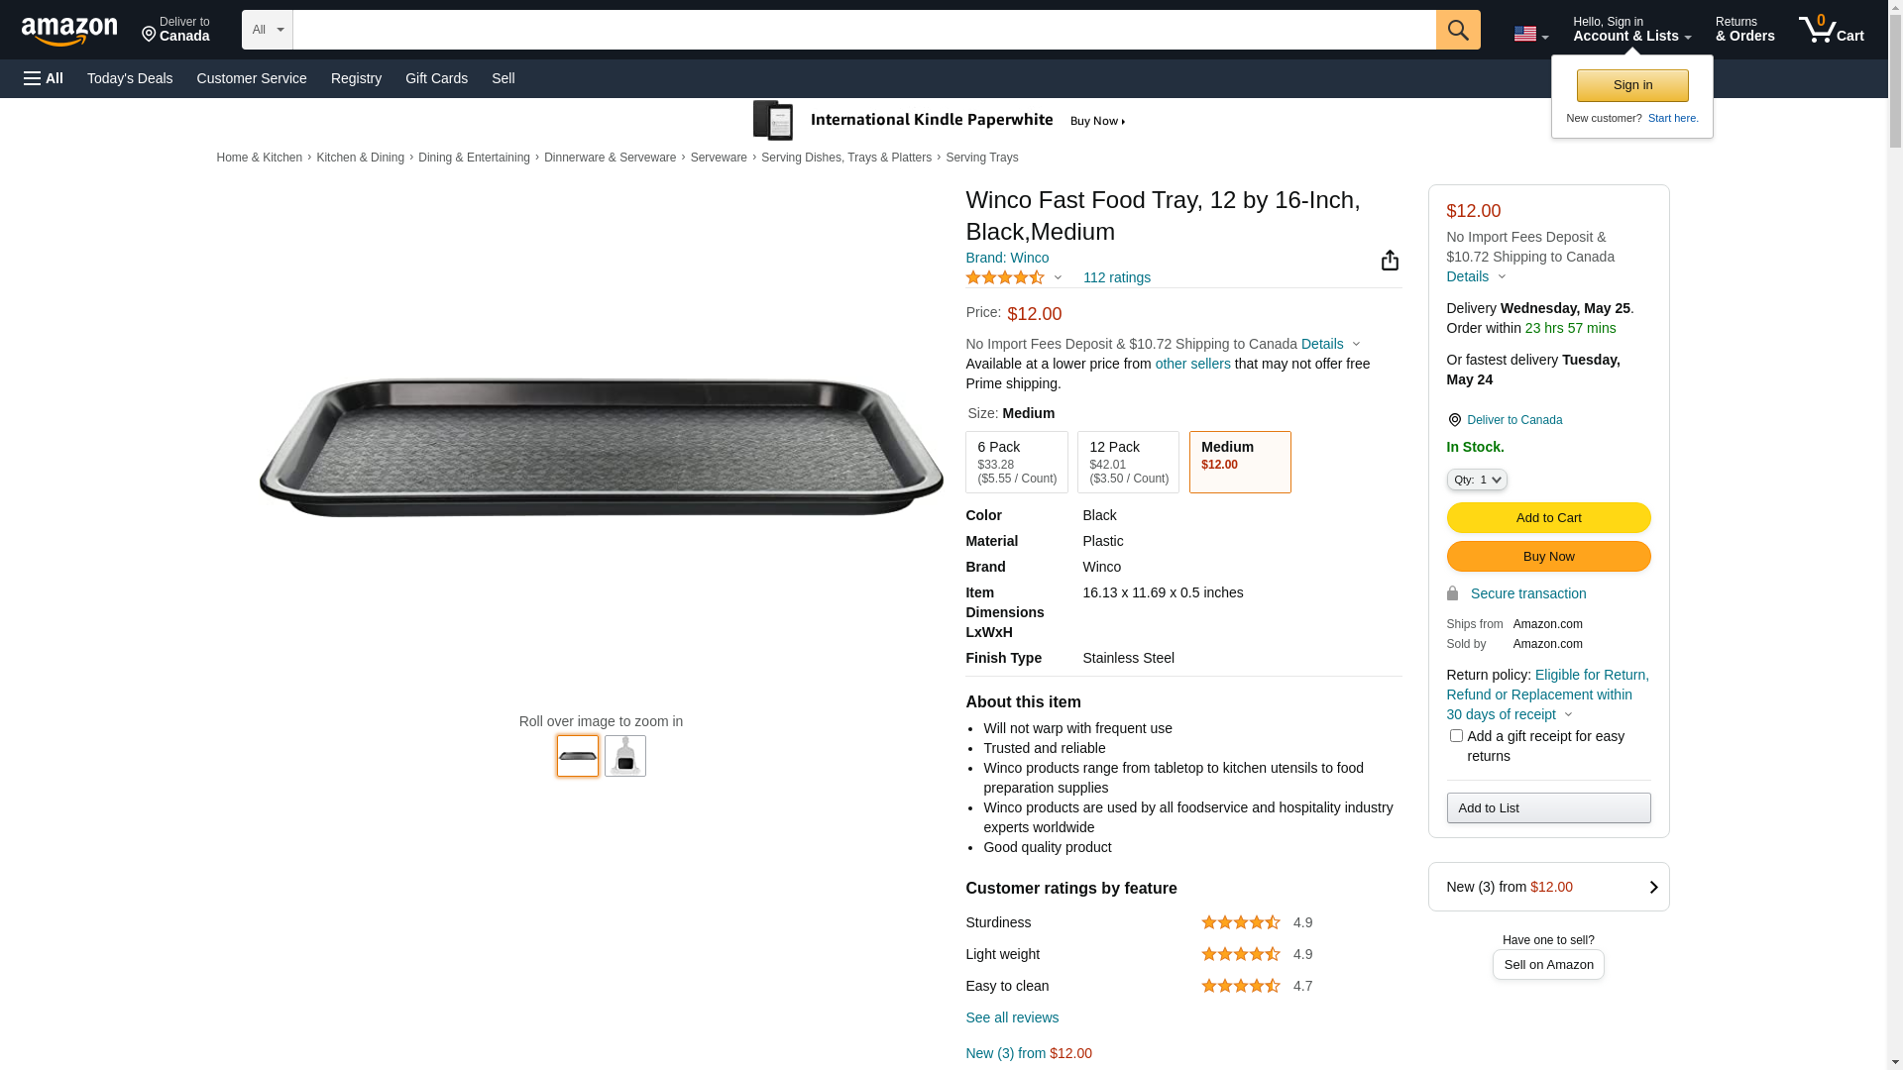
Task: Click the share icon
Action: pos(1390,261)
